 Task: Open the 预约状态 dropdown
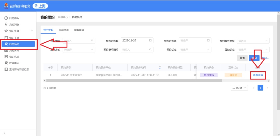coord(195,50)
